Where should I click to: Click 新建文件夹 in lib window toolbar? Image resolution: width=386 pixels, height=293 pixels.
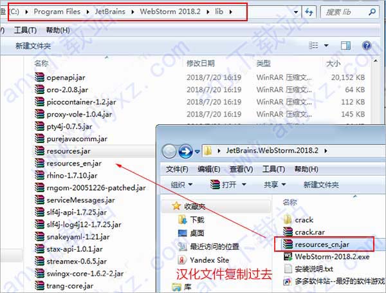(x=33, y=46)
